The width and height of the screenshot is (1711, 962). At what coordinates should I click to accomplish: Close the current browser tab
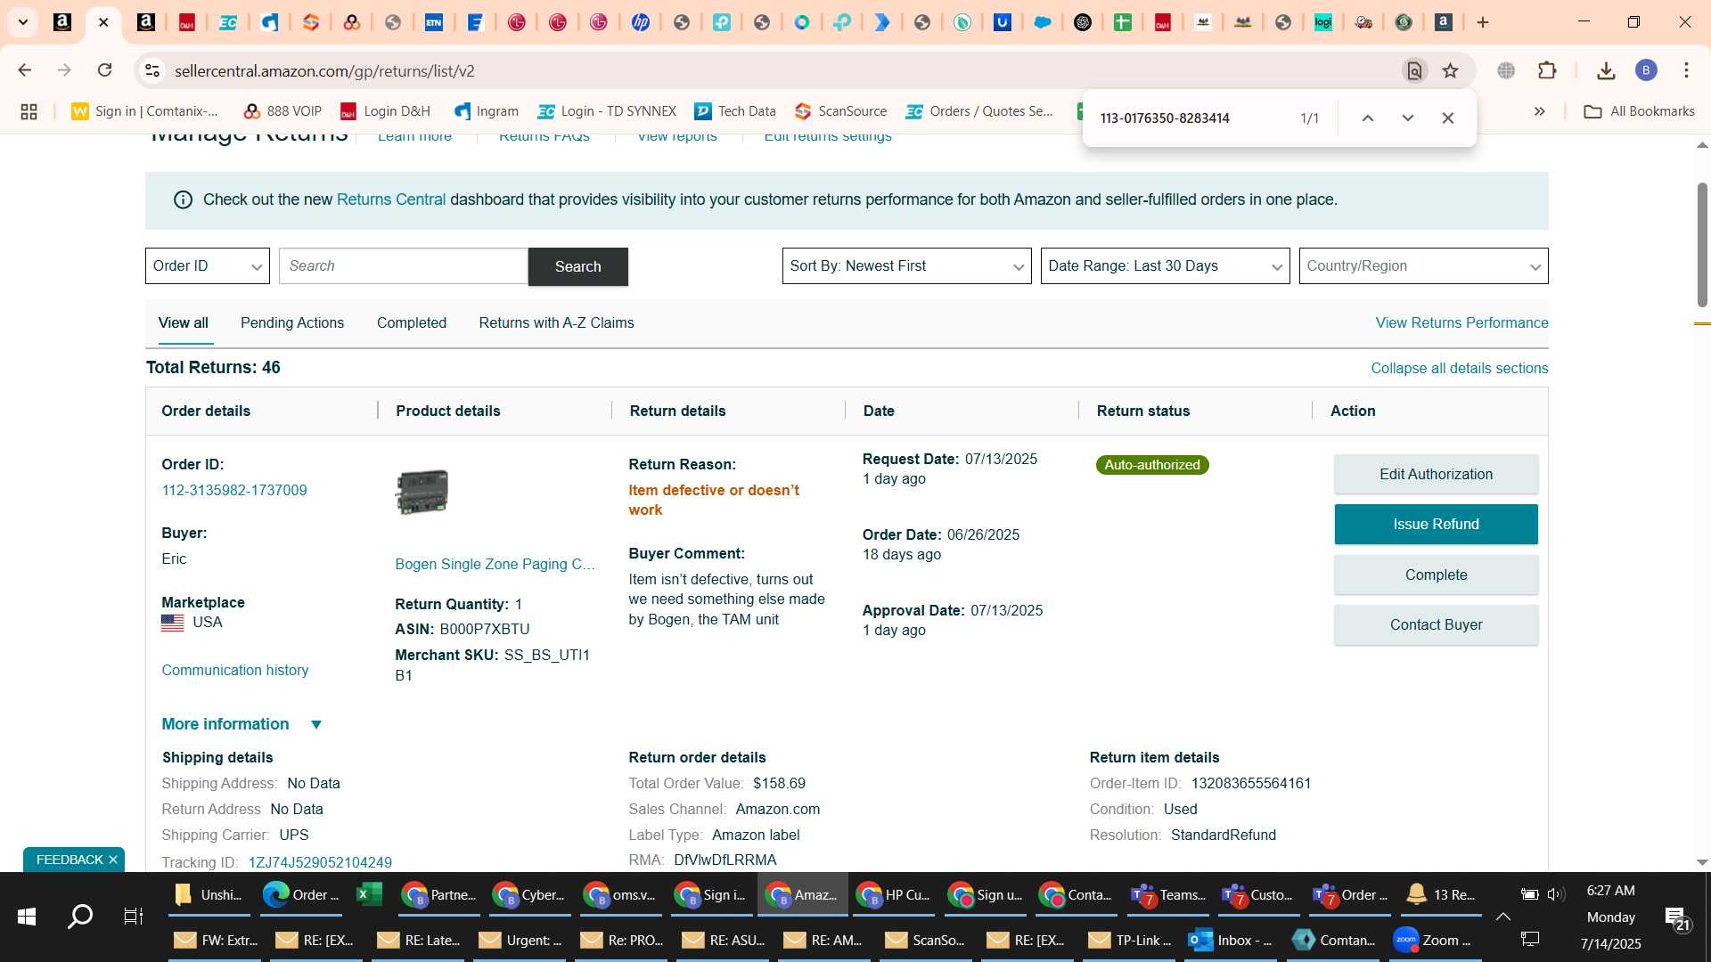point(103,22)
